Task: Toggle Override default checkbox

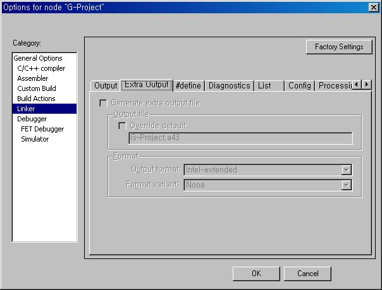Action: (x=122, y=126)
